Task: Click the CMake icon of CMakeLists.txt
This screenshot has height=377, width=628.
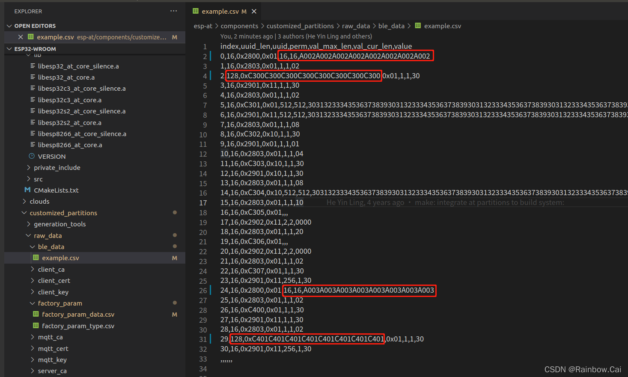Action: click(27, 190)
